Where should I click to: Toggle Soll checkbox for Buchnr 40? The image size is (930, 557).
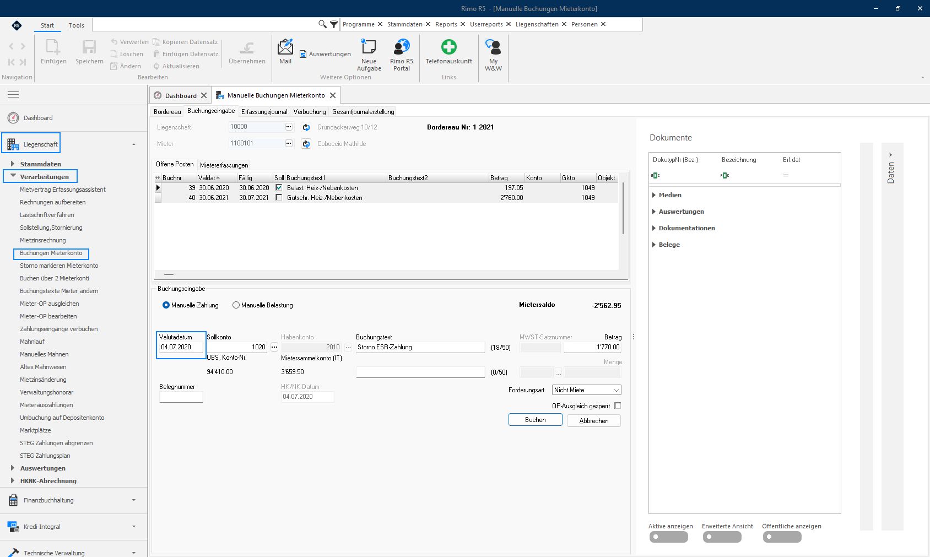pos(279,198)
